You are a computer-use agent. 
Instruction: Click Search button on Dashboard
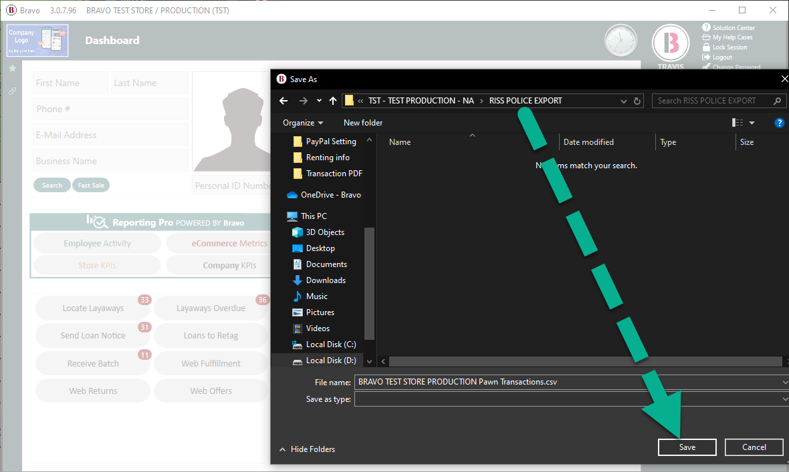pos(52,185)
